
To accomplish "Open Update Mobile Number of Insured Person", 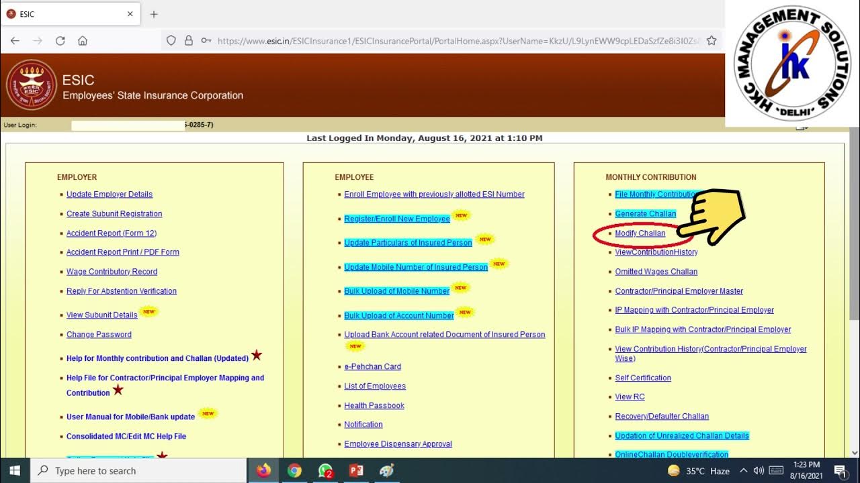I will pyautogui.click(x=416, y=267).
